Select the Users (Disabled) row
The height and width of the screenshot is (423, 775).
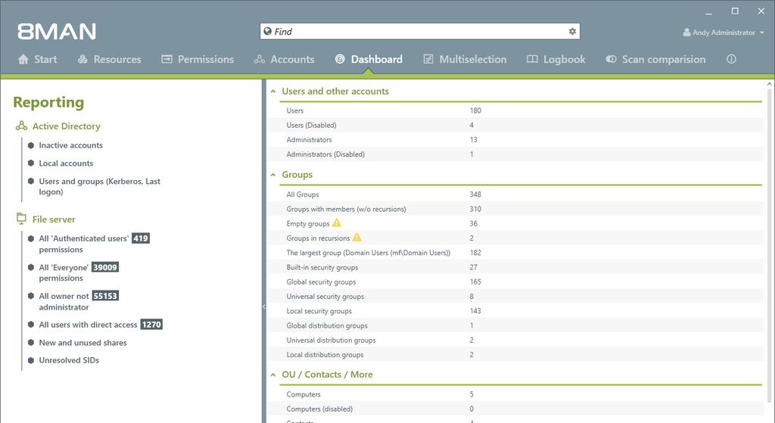515,125
